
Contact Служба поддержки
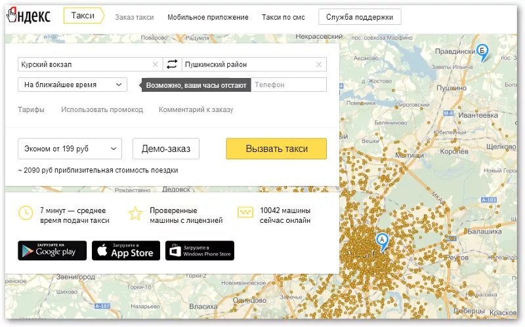click(x=360, y=17)
